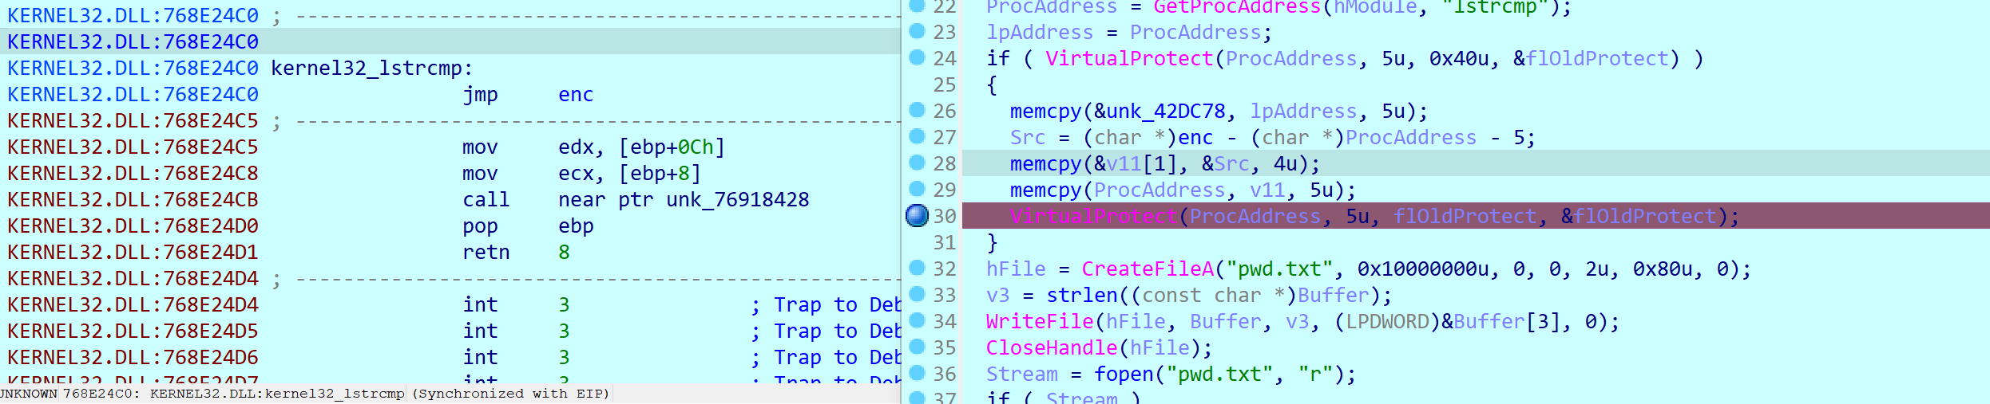The height and width of the screenshot is (404, 1990).
Task: Click the breakpoint dot on line 23
Action: 918,31
